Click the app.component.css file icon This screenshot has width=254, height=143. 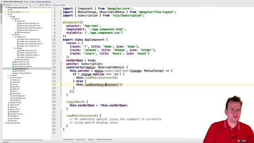click(13, 62)
